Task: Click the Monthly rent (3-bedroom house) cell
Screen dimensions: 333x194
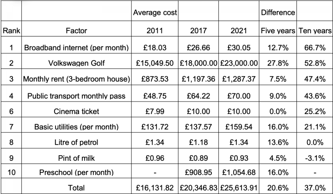Action: pos(76,77)
